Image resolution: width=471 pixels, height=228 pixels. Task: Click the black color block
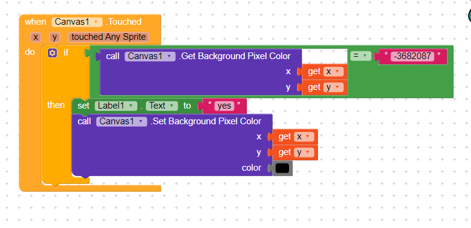click(x=282, y=168)
